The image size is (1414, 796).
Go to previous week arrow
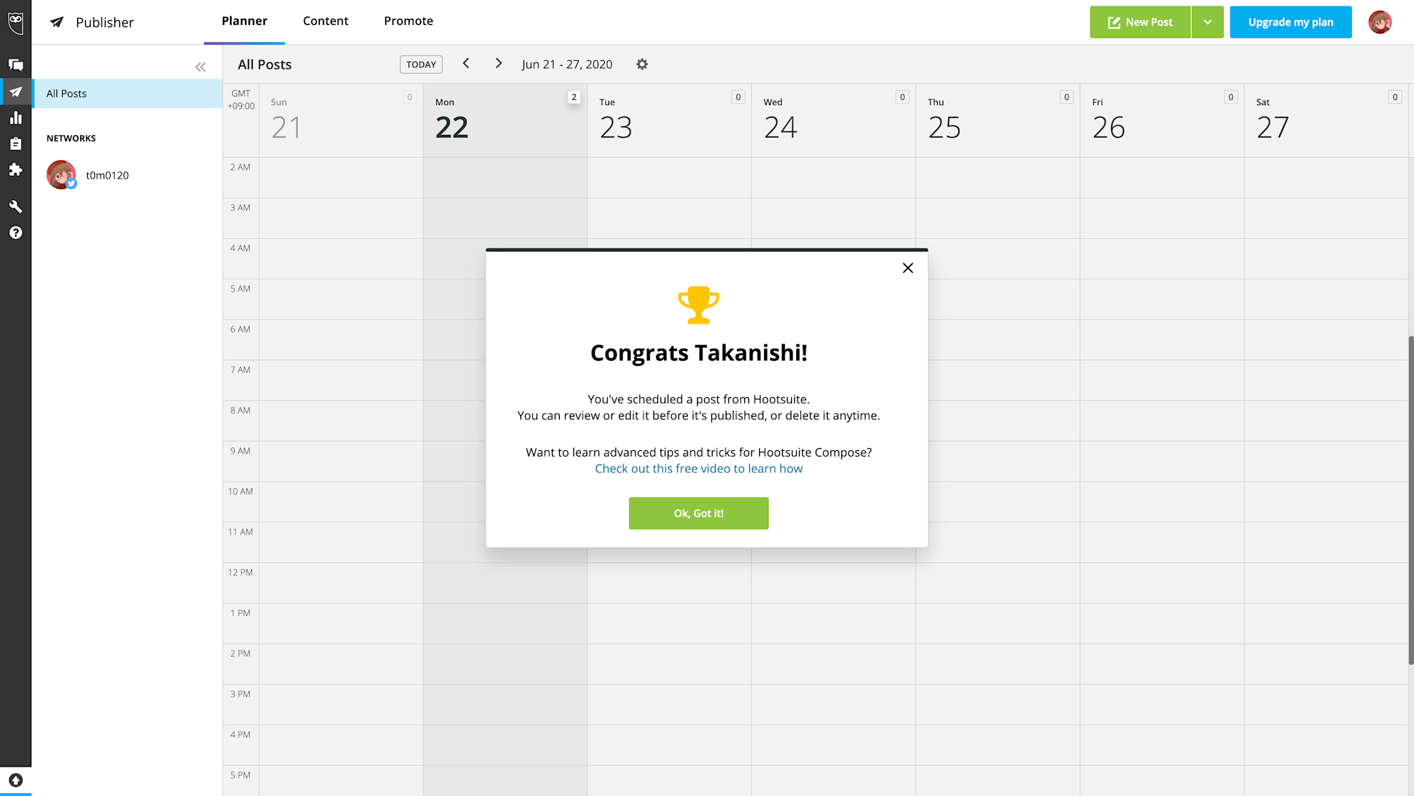point(466,64)
